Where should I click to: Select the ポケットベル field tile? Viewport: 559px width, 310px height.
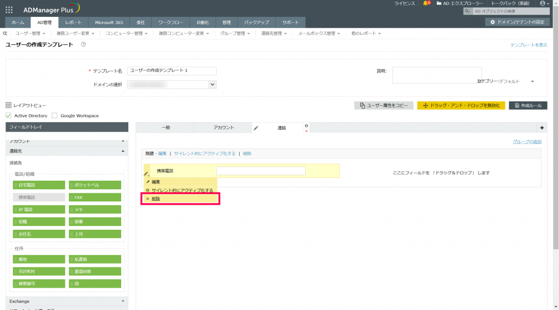pos(95,185)
